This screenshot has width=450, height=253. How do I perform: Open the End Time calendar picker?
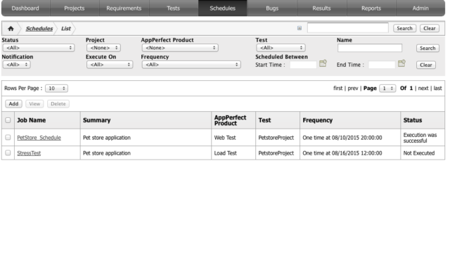pos(401,63)
